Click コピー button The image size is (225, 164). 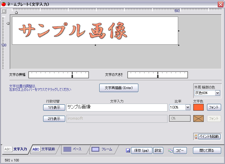click(180, 151)
